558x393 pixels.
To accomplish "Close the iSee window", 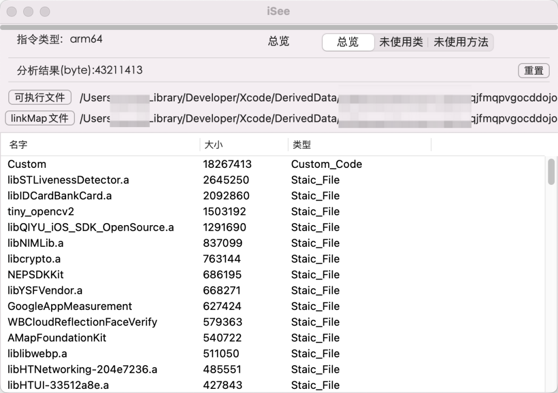I will [x=12, y=11].
